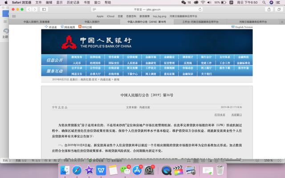This screenshot has width=285, height=178.
Task: Click the People's Bank of China red logo
Action: [x=69, y=42]
